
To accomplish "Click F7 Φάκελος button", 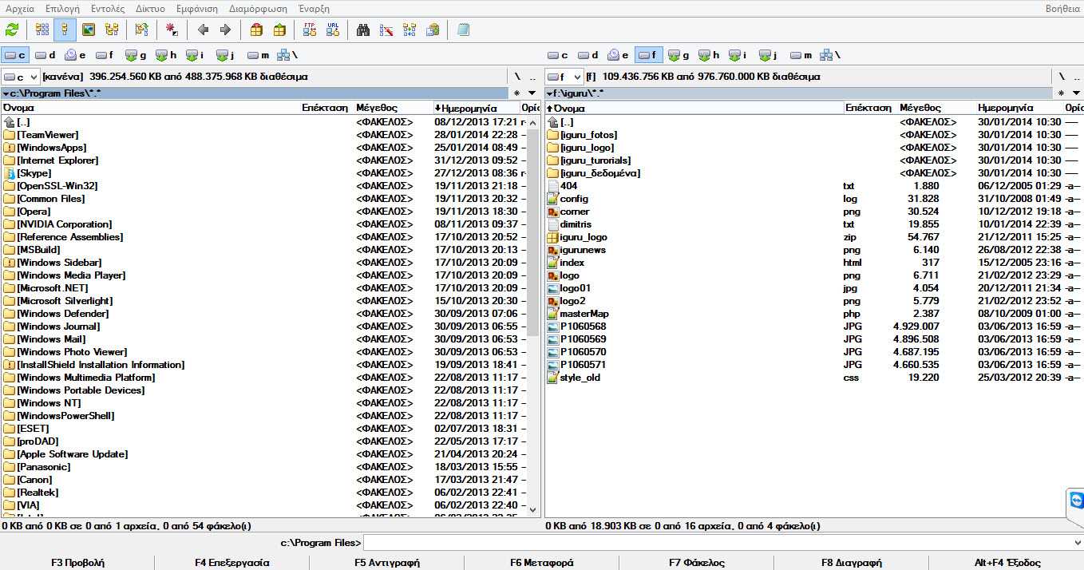I will (697, 562).
